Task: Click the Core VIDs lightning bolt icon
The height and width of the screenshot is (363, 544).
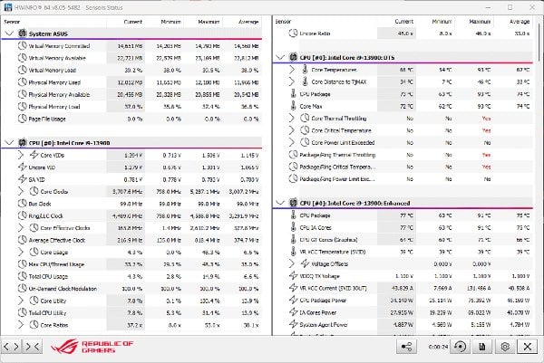Action: coord(34,155)
